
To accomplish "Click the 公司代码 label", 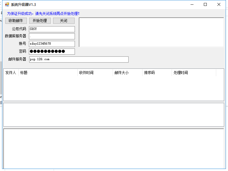I will coord(19,29).
